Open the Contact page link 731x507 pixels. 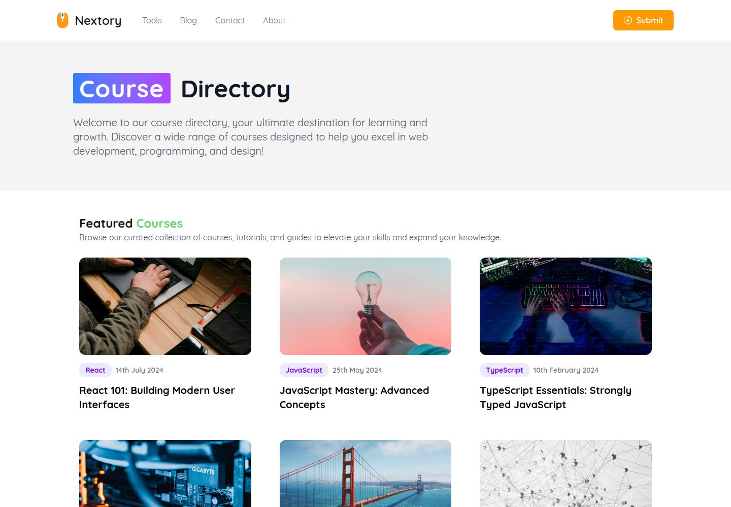click(x=230, y=20)
